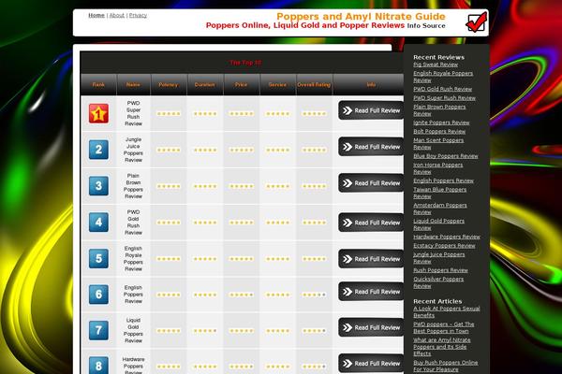The height and width of the screenshot is (374, 562).
Task: Open PWD Super Rush Review sidebar link
Action: tap(444, 97)
